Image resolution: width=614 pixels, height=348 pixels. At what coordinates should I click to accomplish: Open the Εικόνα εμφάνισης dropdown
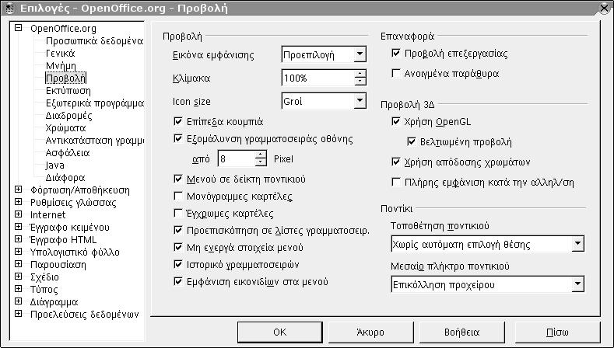[x=360, y=54]
